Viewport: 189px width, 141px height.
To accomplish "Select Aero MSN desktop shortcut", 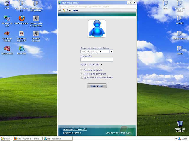I will (x=22, y=50).
